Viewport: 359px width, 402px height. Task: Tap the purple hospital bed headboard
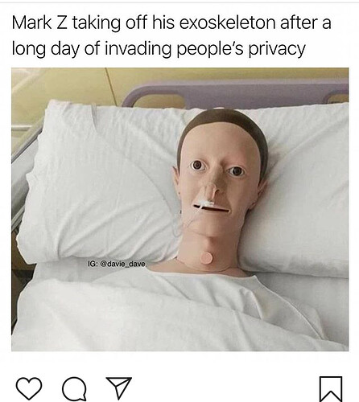(236, 94)
